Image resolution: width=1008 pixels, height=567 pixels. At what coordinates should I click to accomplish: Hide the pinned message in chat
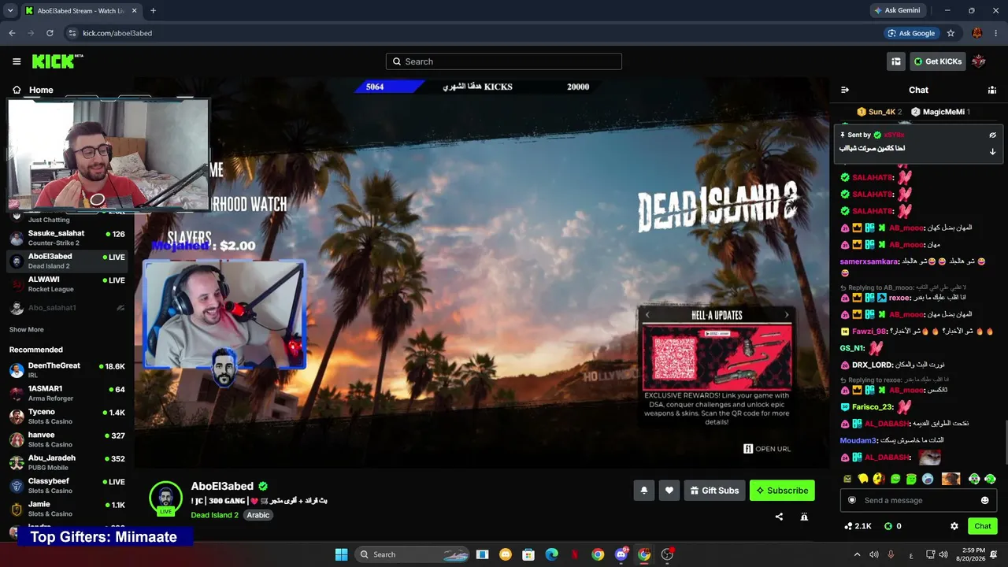(x=993, y=135)
